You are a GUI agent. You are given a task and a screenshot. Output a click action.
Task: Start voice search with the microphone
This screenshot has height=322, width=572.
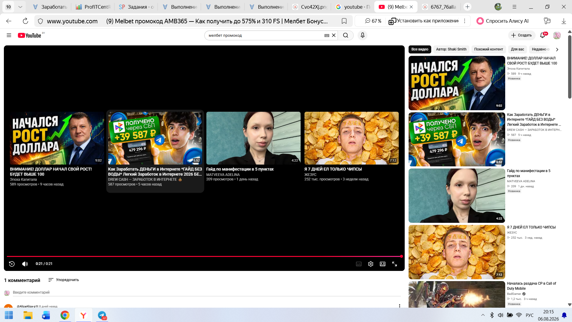[x=362, y=35]
